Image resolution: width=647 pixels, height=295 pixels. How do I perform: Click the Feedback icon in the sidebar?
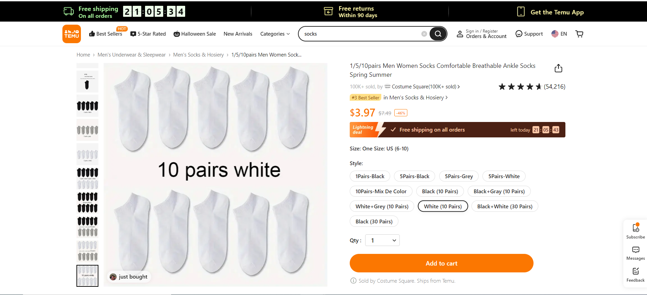tap(635, 271)
